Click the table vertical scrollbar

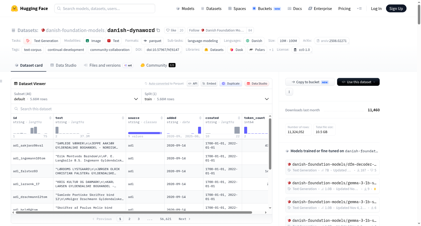[x=270, y=144]
